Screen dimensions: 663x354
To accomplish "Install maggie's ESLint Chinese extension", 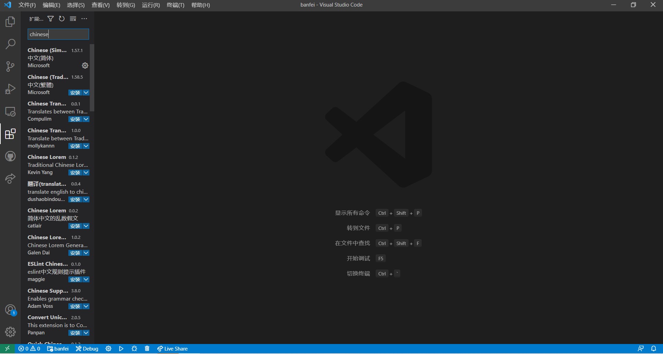I will click(75, 280).
